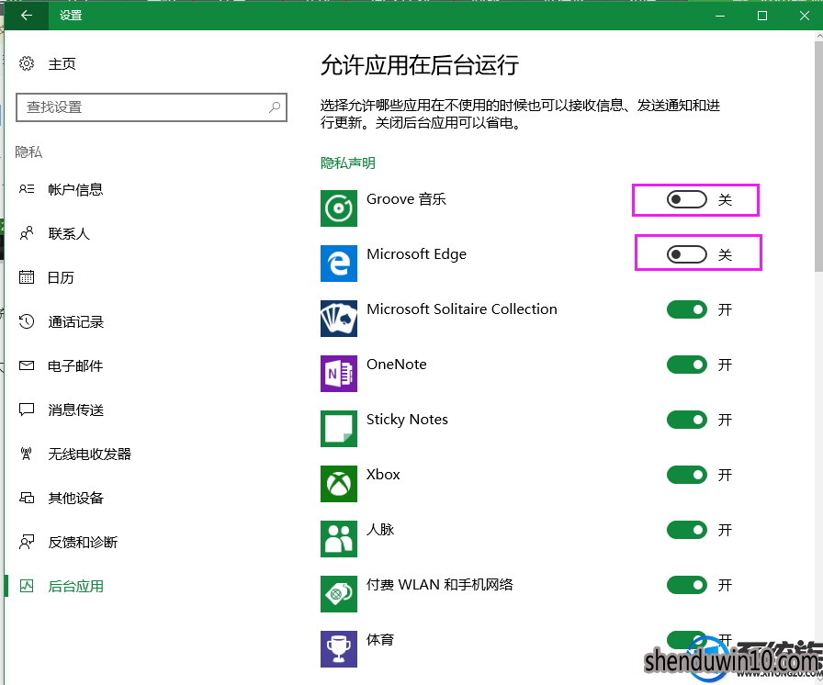Click the 无线电收发器 antenna icon
Viewport: 823px width, 685px height.
click(27, 454)
